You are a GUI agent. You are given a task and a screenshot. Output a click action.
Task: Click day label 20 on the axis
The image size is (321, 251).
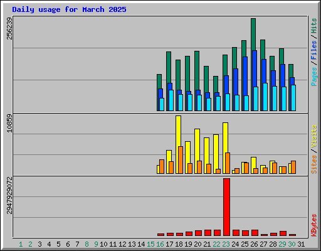tap(197, 244)
